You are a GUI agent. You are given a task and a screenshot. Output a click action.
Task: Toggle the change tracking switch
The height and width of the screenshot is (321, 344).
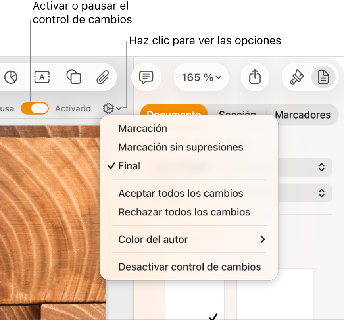pyautogui.click(x=35, y=108)
